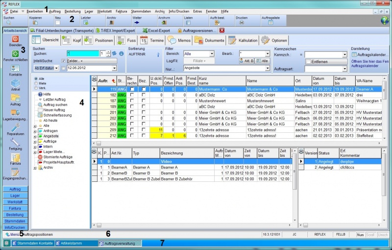
Task: Select the Alle radio button
Action: 36,78
